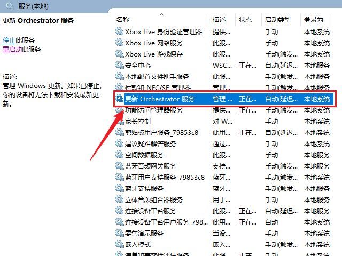
Task: Click 正在... status of 剪贴板用户服务_79853c8
Action: click(247, 132)
